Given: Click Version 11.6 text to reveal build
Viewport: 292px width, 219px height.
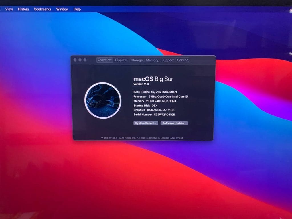Looking at the screenshot, I should point(141,84).
